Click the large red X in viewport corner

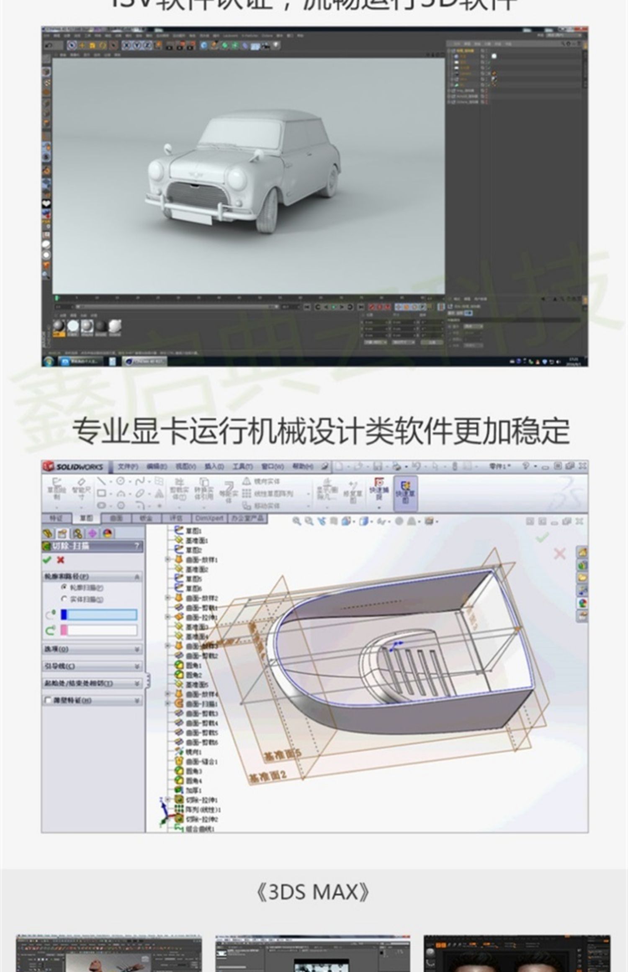coord(559,554)
